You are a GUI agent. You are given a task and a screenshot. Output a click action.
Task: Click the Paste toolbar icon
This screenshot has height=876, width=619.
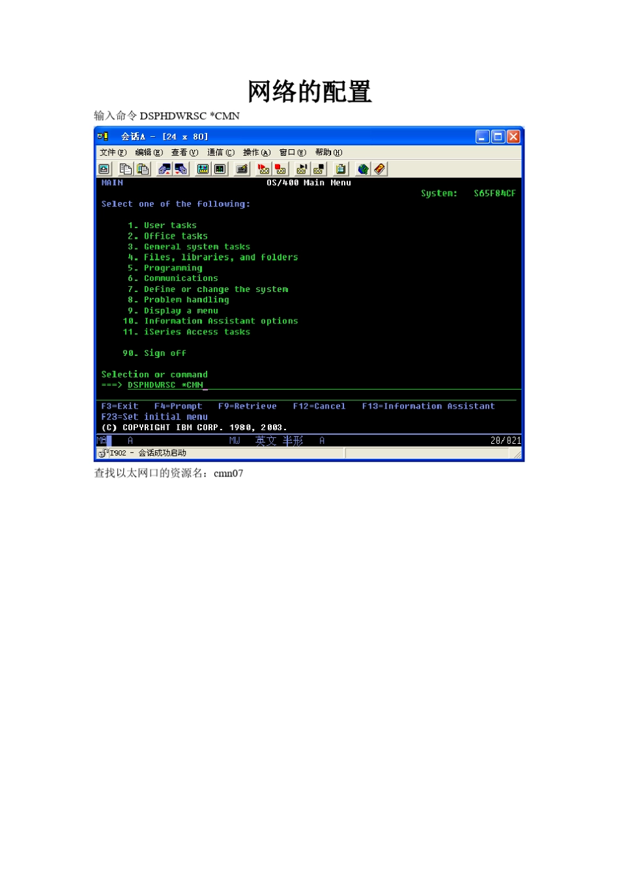click(142, 169)
